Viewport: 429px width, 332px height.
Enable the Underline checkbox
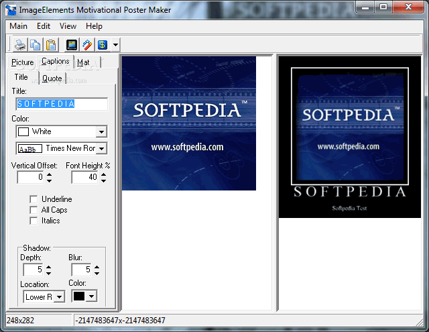pyautogui.click(x=34, y=199)
